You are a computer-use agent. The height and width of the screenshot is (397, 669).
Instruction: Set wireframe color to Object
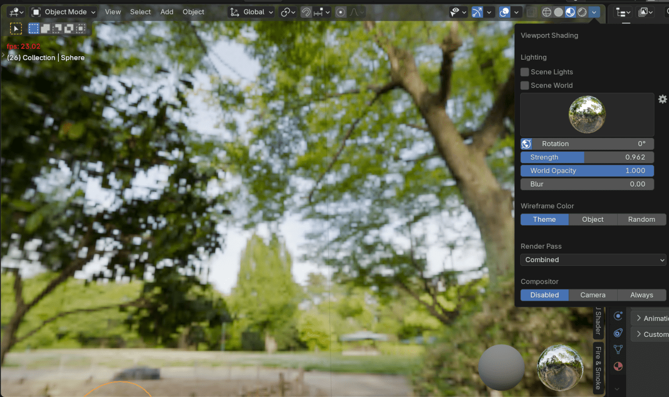click(593, 220)
